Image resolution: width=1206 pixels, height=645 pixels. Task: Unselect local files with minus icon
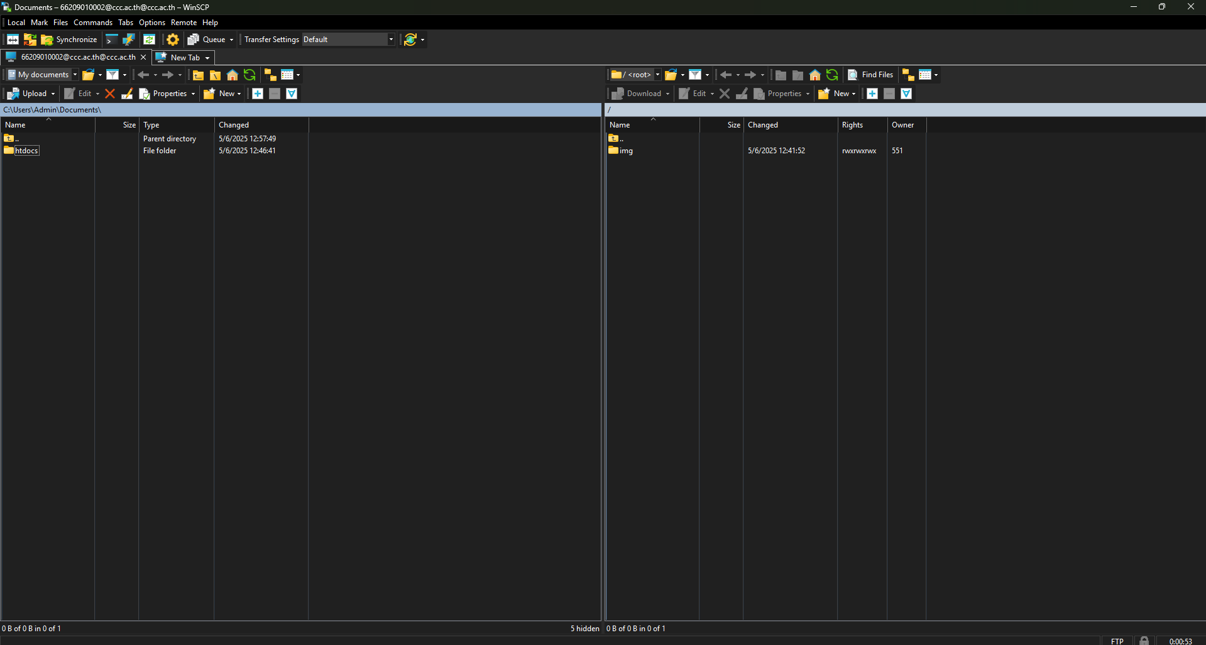click(275, 94)
